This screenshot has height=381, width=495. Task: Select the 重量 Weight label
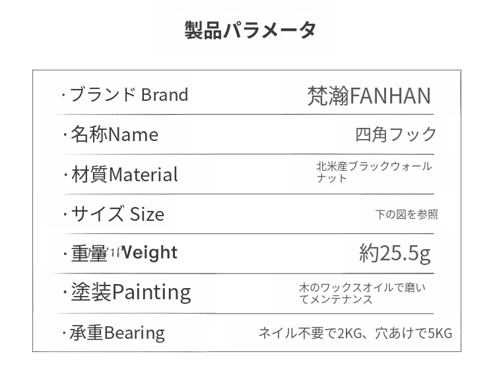point(124,252)
